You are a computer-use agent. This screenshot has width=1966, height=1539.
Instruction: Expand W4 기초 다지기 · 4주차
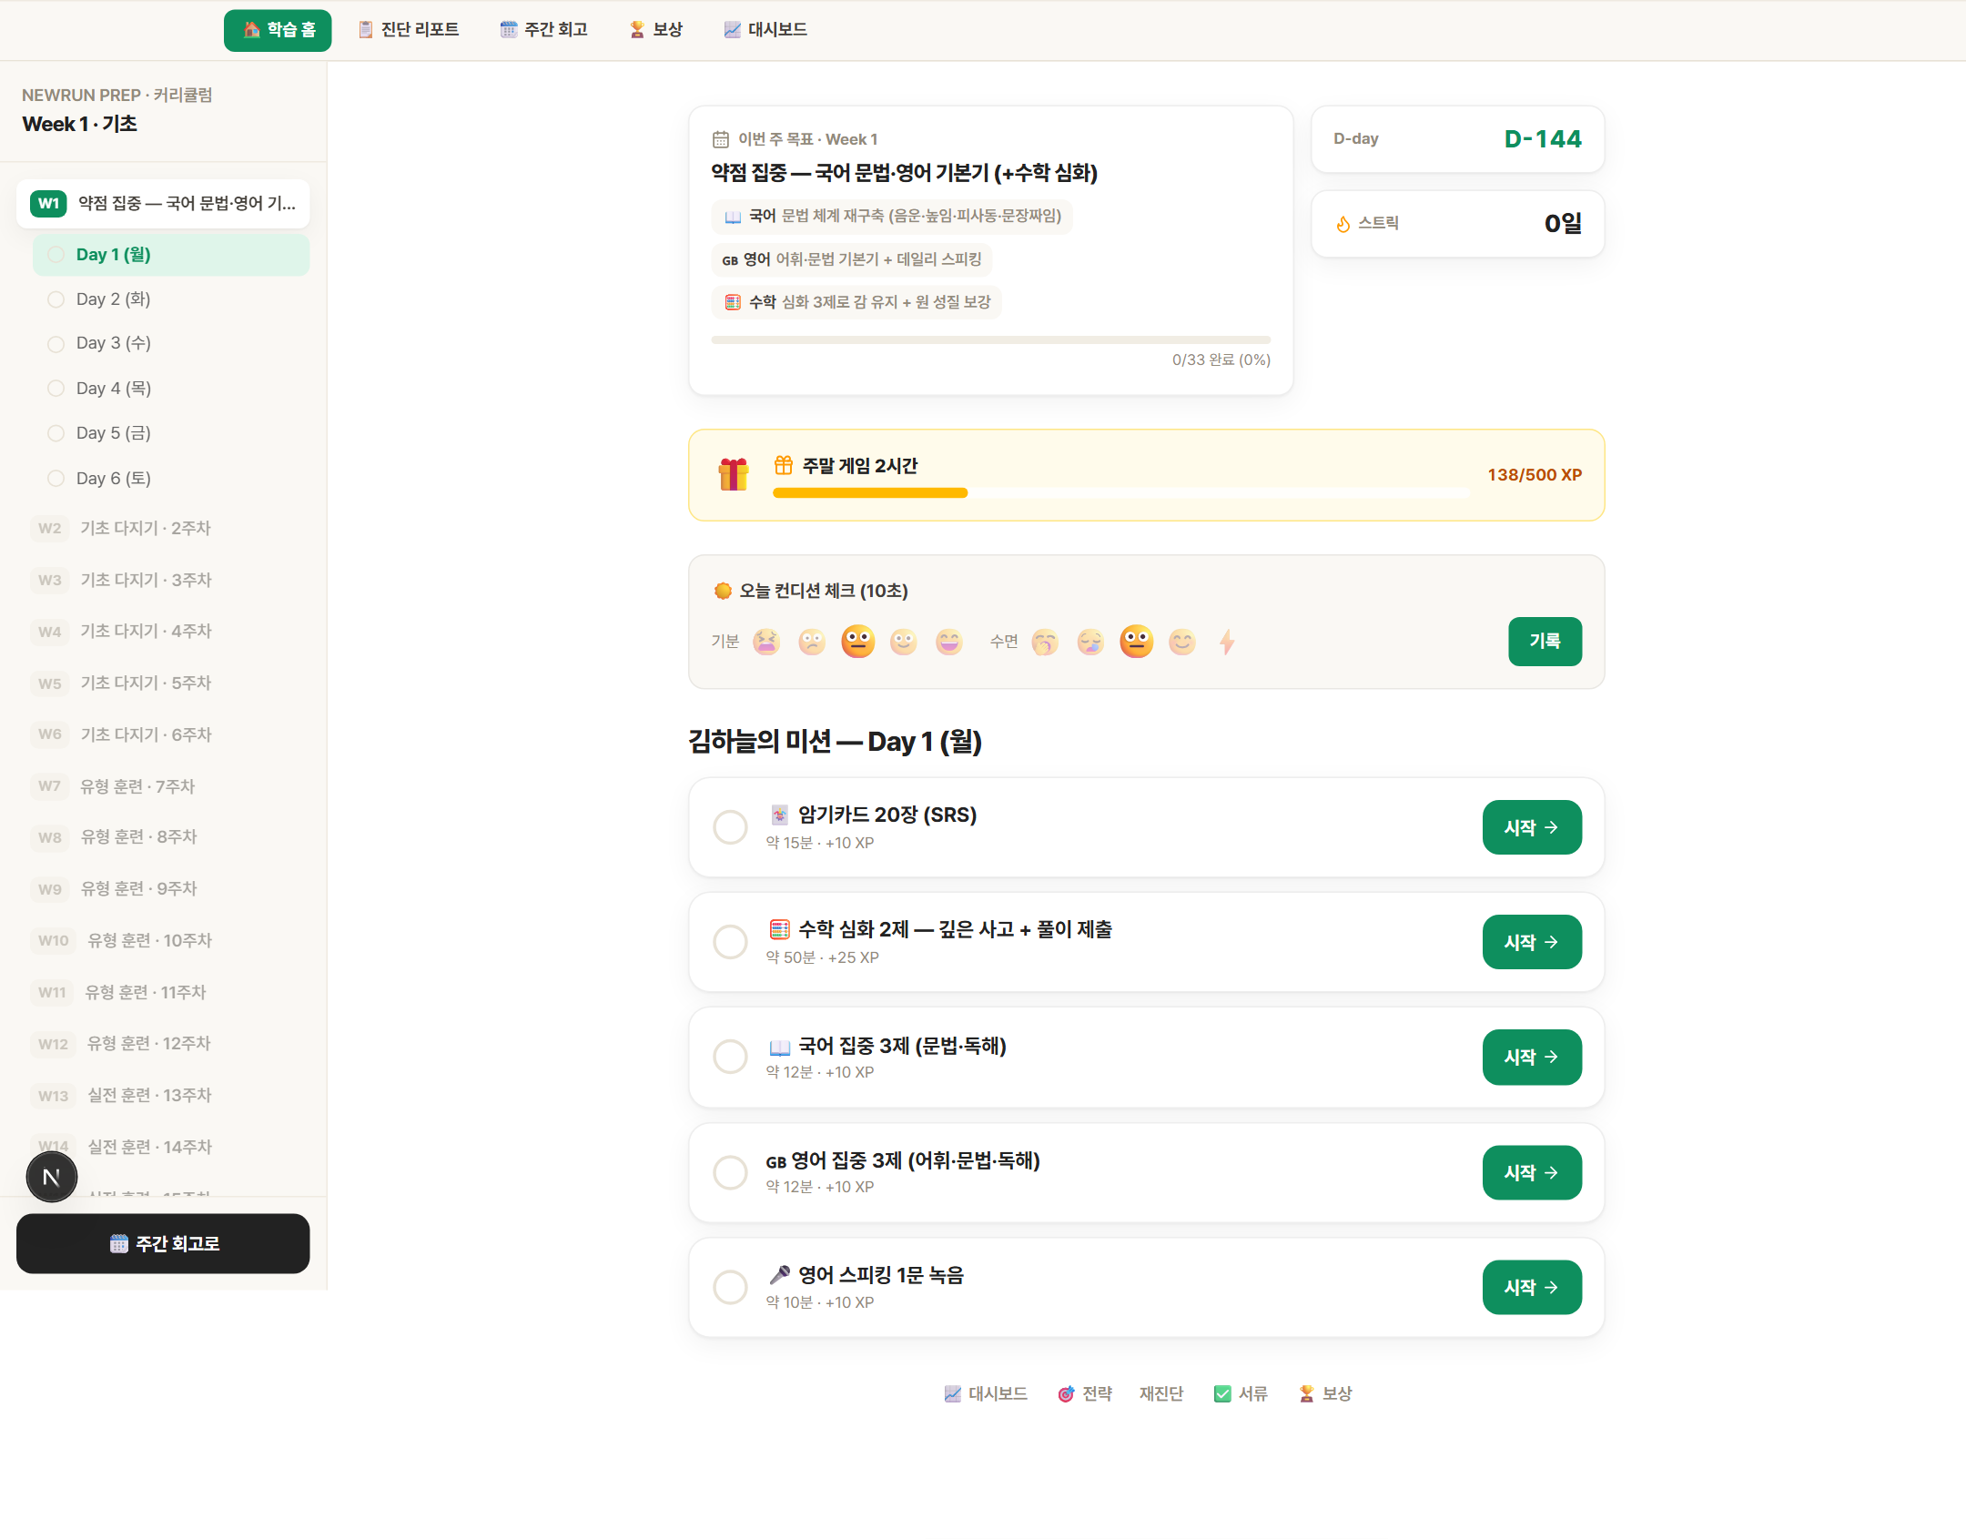(163, 632)
